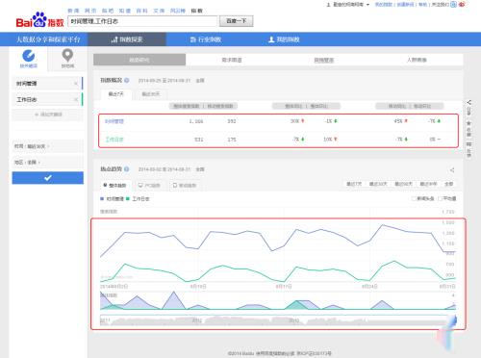
Task: Switch to the 舆情管家 sub-tab
Action: pyautogui.click(x=324, y=60)
